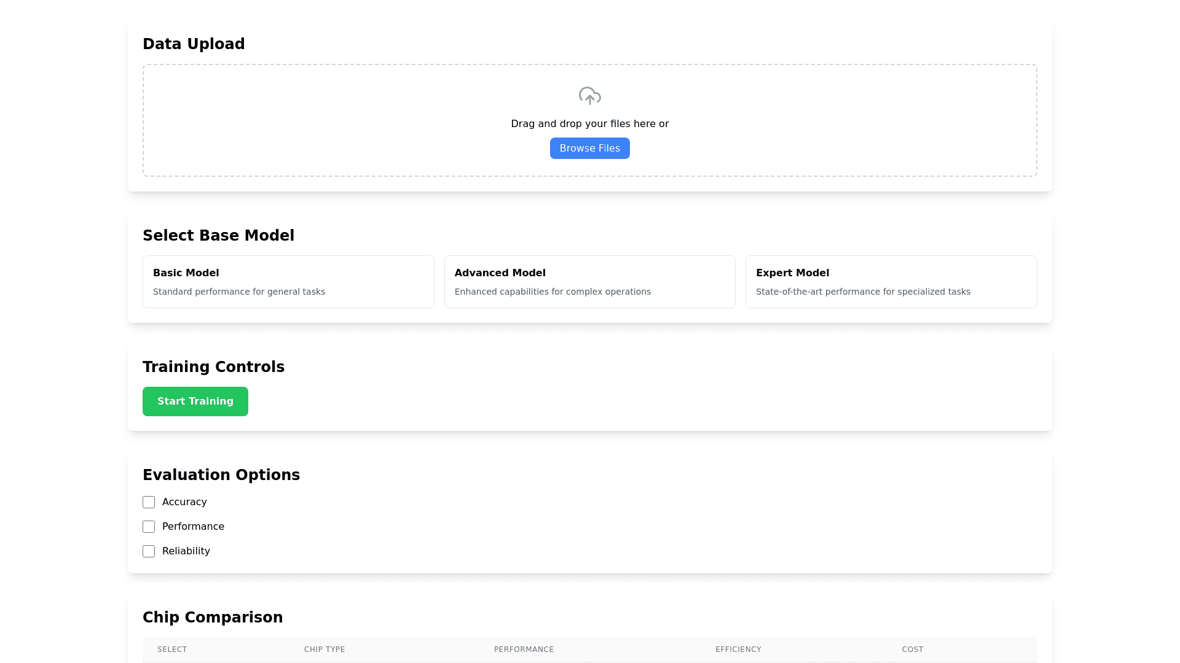The width and height of the screenshot is (1180, 663).
Task: Click the Training Controls heading
Action: [213, 366]
